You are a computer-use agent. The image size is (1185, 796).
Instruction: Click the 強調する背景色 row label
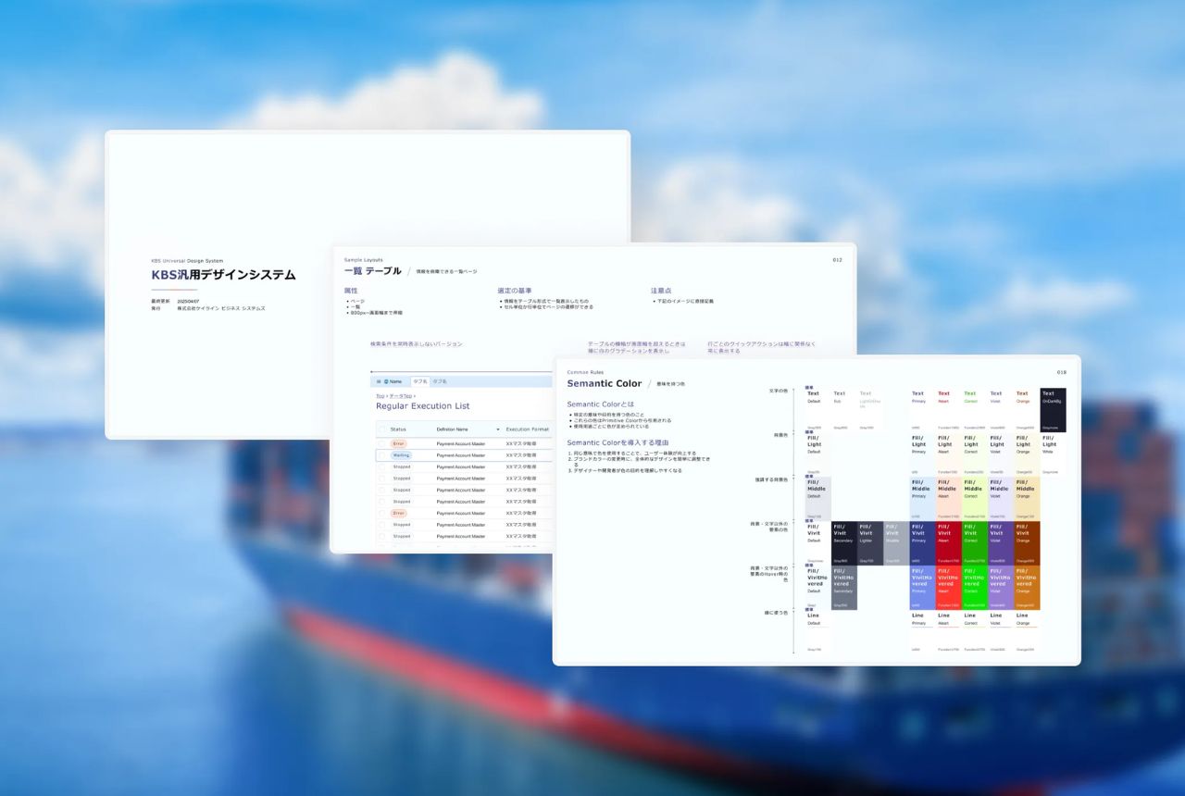point(772,479)
